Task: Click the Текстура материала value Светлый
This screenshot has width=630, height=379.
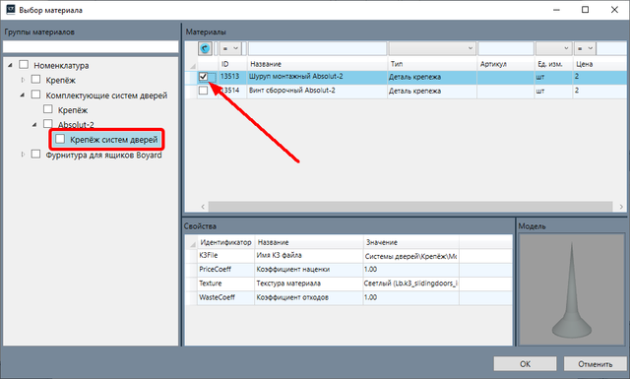Action: 410,284
